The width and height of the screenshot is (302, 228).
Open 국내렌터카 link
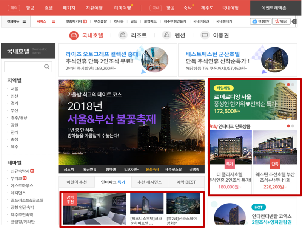coord(224,21)
